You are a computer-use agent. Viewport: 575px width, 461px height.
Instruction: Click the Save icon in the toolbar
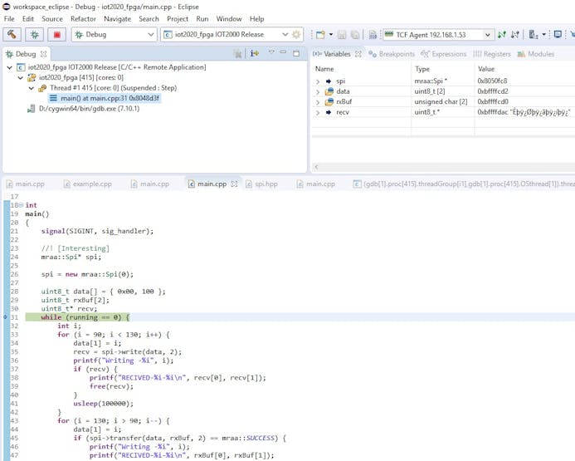click(x=340, y=35)
